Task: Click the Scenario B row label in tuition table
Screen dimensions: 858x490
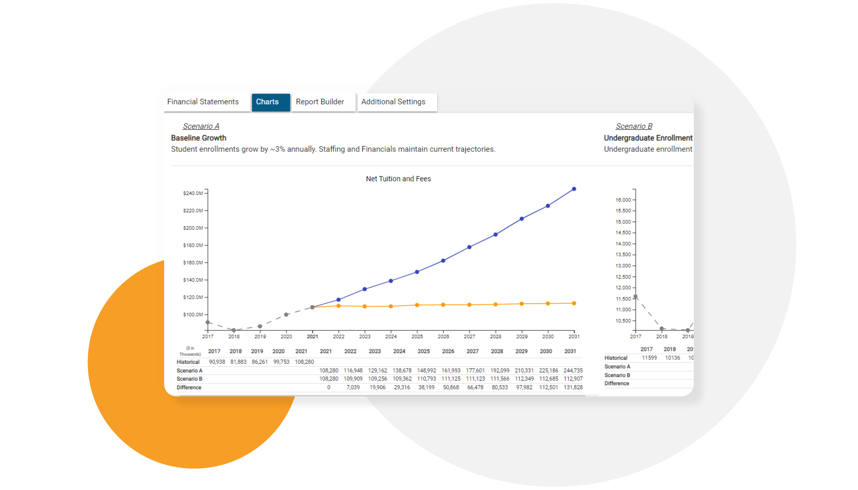Action: pyautogui.click(x=190, y=379)
